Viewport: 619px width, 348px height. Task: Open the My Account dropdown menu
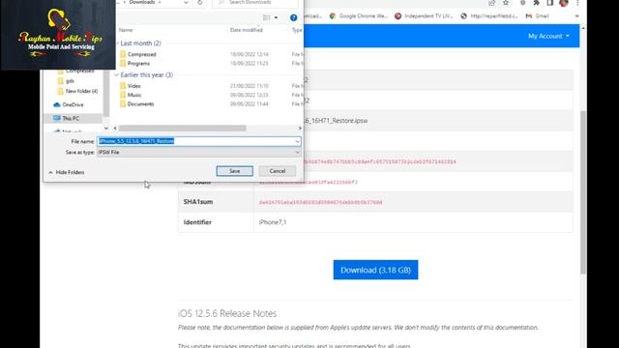tap(548, 36)
